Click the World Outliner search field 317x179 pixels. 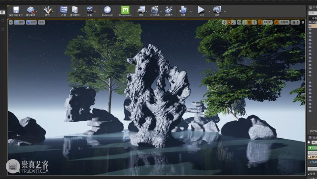pyautogui.click(x=313, y=13)
